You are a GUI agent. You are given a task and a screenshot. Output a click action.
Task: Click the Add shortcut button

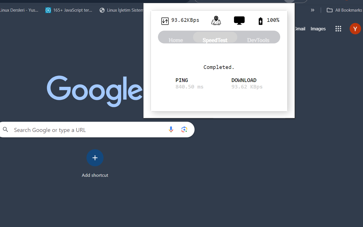pos(95,158)
